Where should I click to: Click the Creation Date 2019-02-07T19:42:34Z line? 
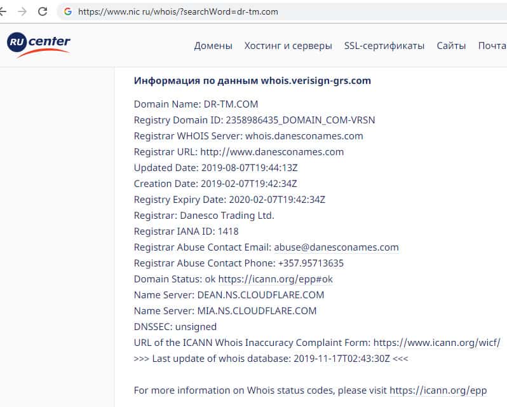click(215, 183)
